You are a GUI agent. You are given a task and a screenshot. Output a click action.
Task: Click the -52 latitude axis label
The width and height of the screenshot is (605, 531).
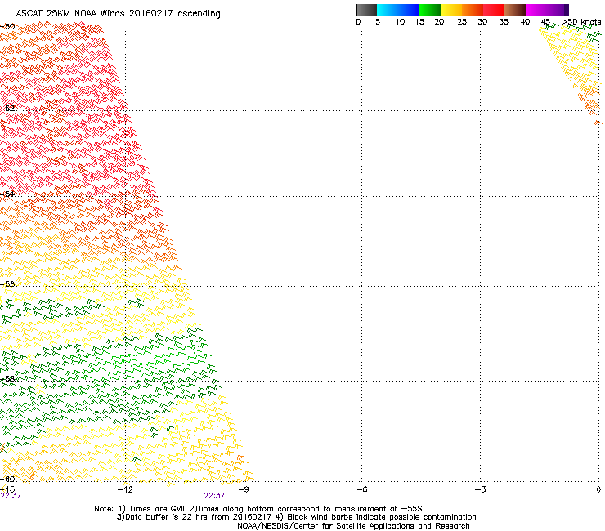coord(7,109)
